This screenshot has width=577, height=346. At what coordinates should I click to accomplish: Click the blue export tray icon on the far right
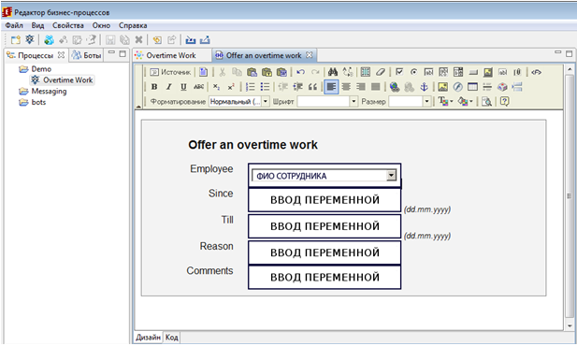[205, 40]
